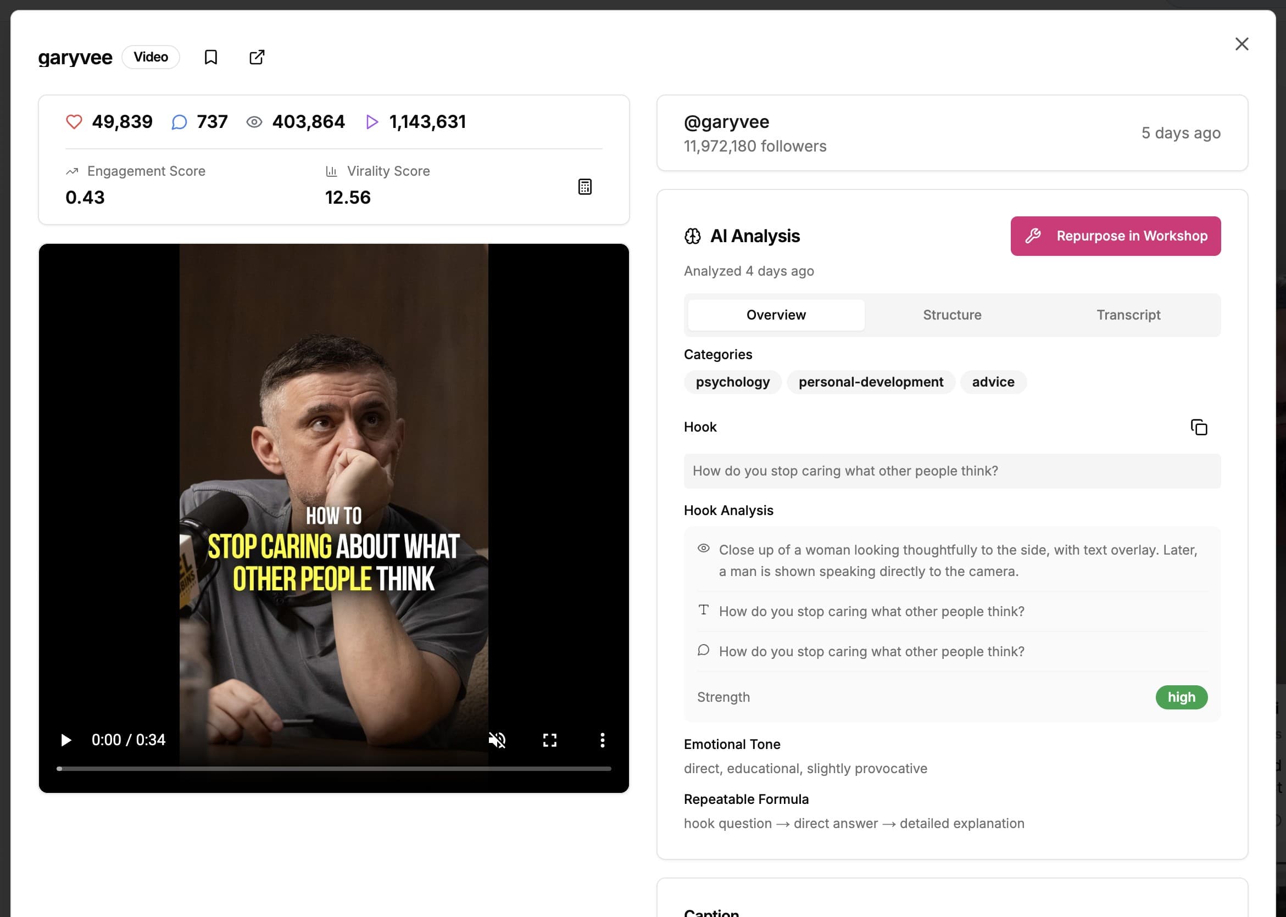1286x917 pixels.
Task: Play the video
Action: coord(66,740)
